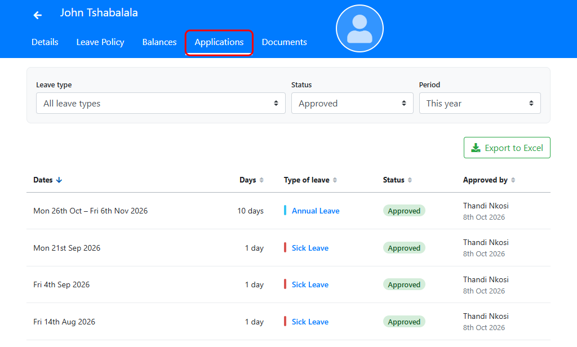Change the Period dropdown selection
577x347 pixels.
480,103
